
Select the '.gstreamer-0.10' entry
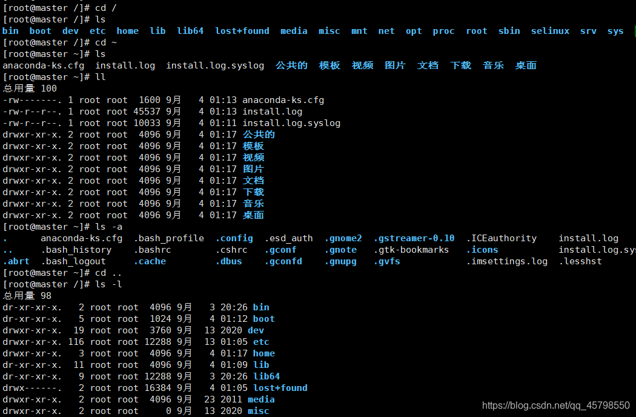[x=414, y=238]
